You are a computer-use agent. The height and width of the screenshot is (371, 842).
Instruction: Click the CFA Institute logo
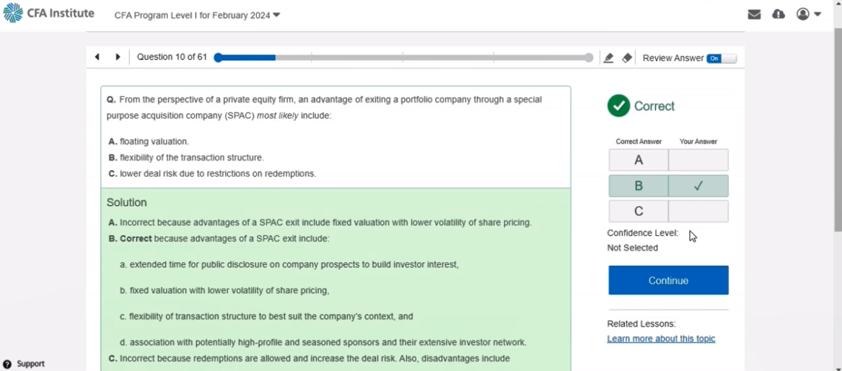(x=49, y=13)
